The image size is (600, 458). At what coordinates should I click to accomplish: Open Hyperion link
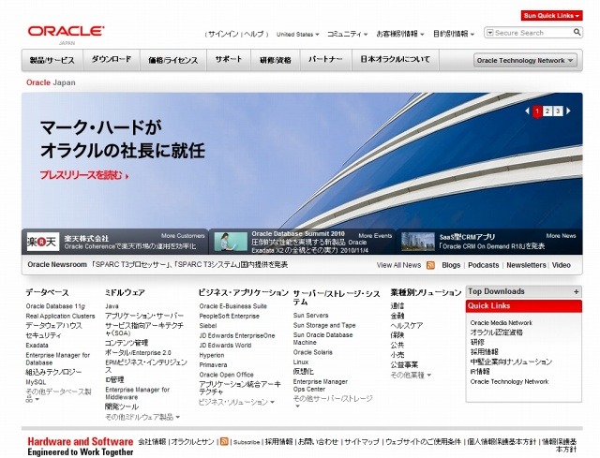[212, 355]
